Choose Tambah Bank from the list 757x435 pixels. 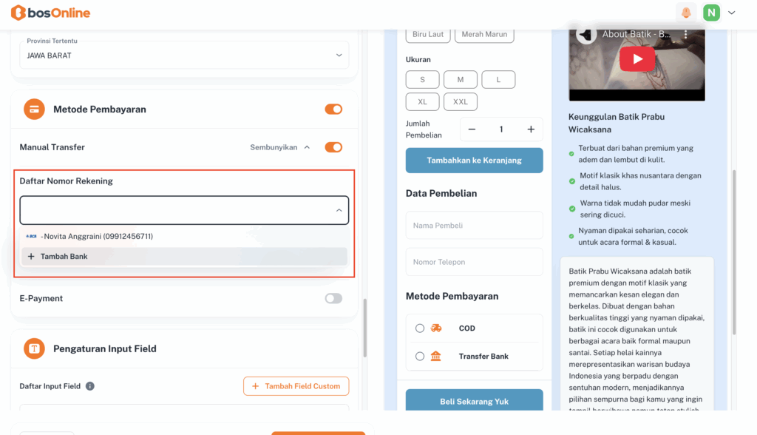pos(64,257)
